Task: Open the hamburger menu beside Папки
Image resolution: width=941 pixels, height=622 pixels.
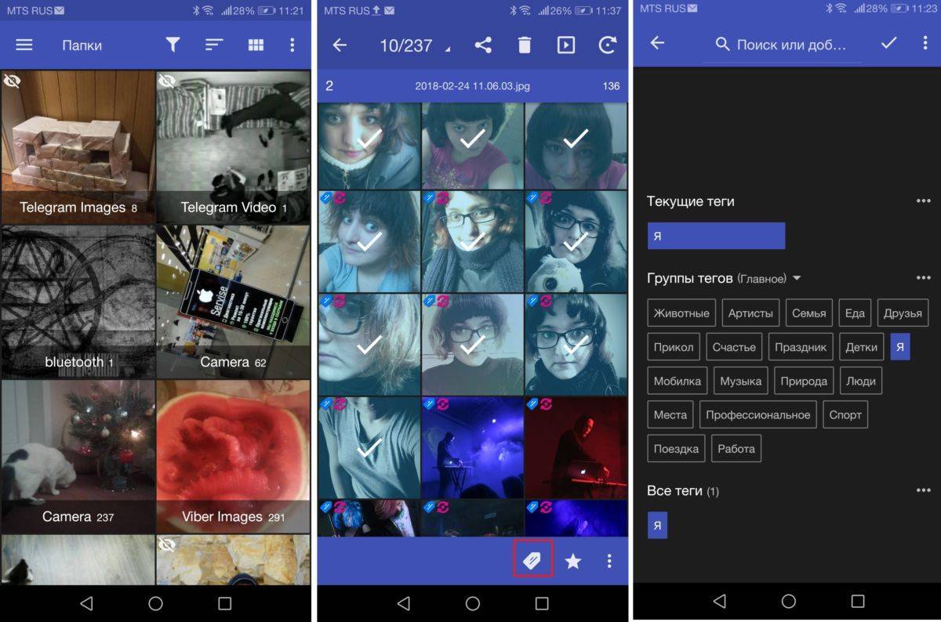Action: [24, 45]
